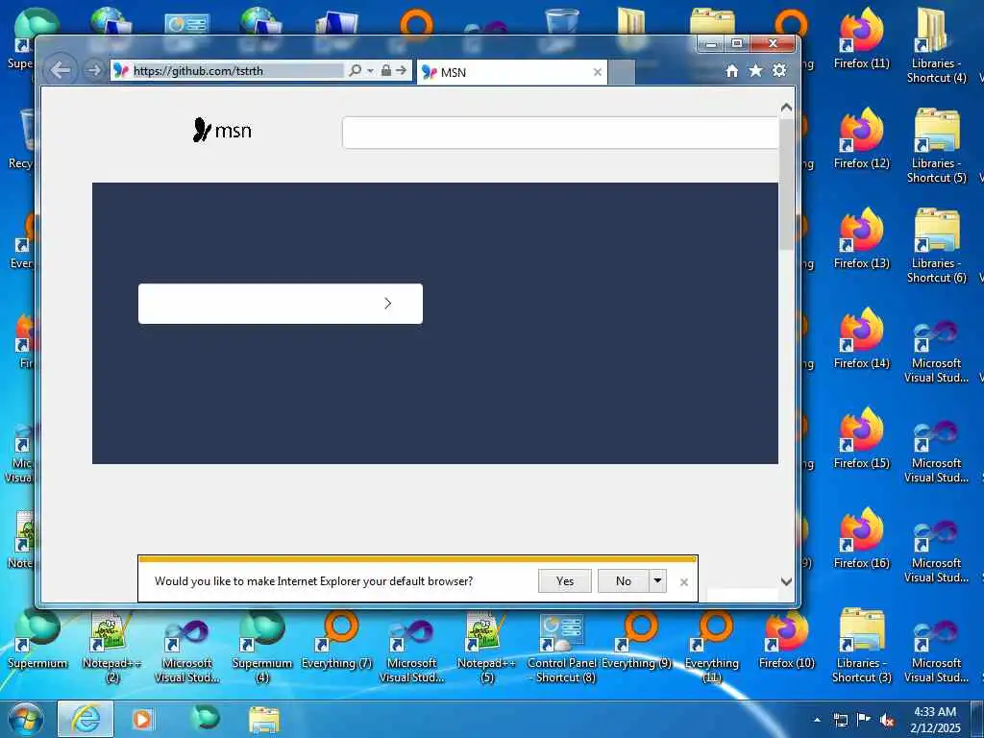Click the IE forward navigation arrow
This screenshot has height=738, width=984.
click(94, 70)
